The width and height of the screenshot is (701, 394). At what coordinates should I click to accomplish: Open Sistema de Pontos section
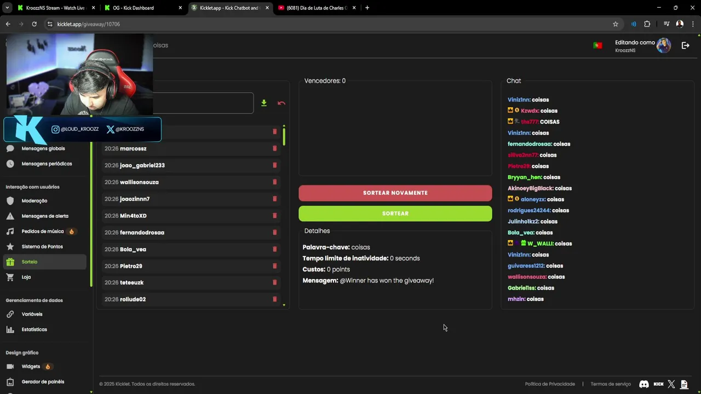point(42,247)
